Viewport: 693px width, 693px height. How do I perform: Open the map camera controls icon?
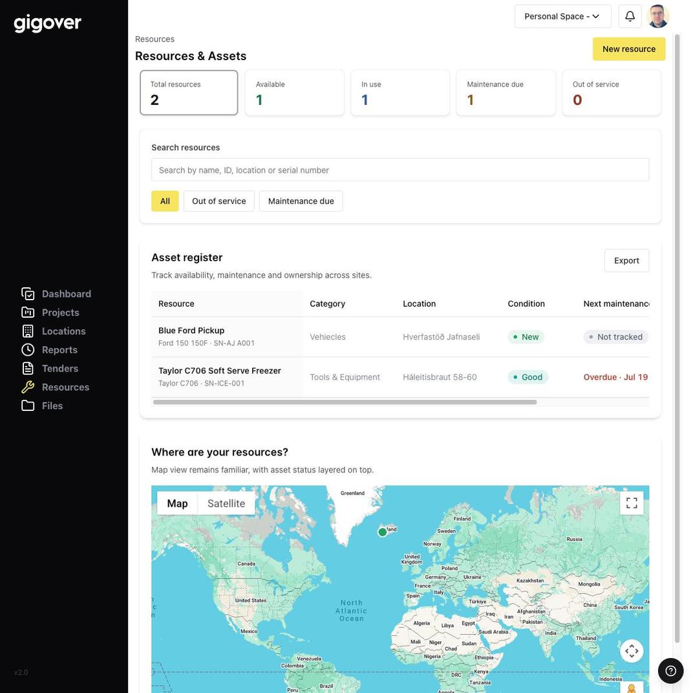pyautogui.click(x=632, y=650)
